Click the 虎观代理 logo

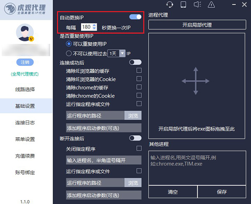25,9
